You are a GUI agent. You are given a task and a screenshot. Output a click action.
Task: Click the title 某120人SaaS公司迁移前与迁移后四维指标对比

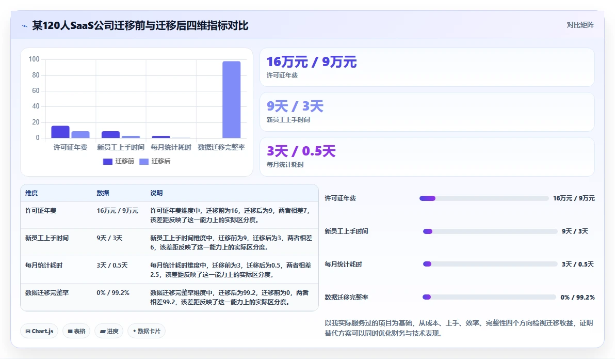pos(140,25)
